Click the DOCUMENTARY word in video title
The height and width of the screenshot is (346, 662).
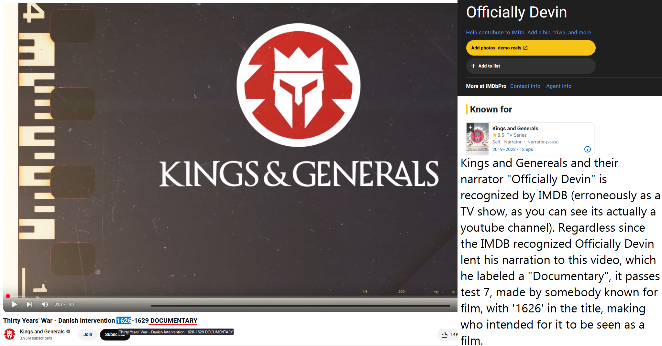174,320
